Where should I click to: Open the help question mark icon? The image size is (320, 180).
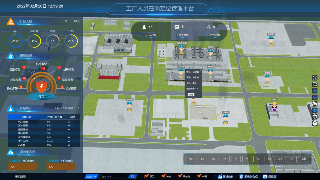coord(315,123)
